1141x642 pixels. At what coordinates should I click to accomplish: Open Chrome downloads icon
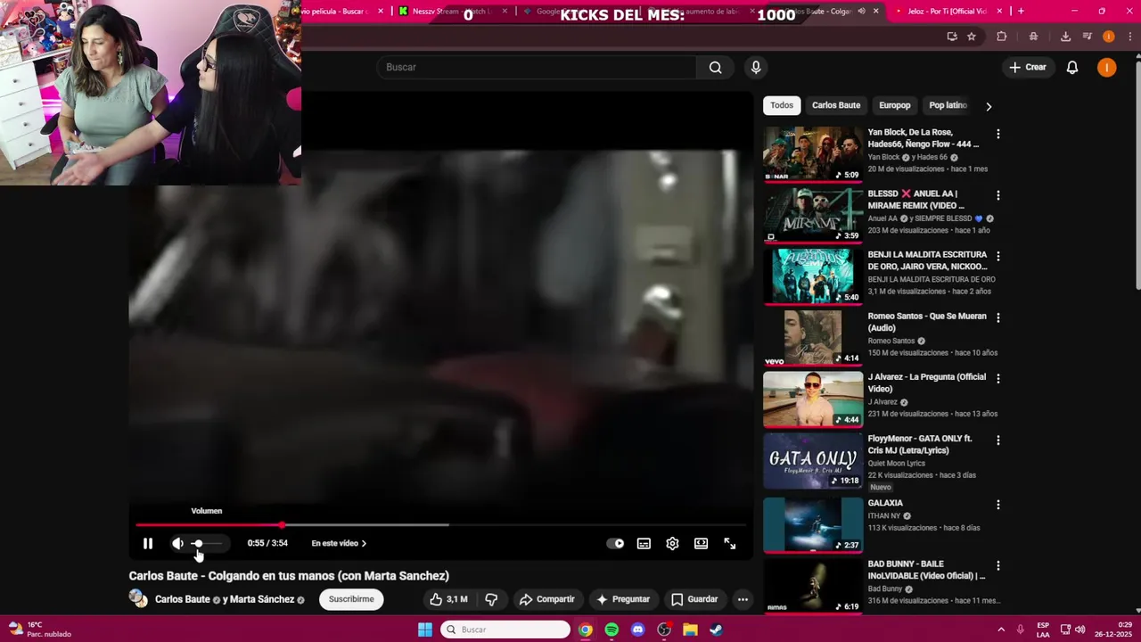pos(1065,37)
